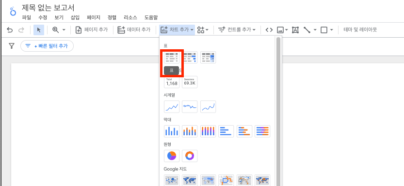This screenshot has height=186, width=404.
Task: Choose the first time series chart icon
Action: coord(172,107)
